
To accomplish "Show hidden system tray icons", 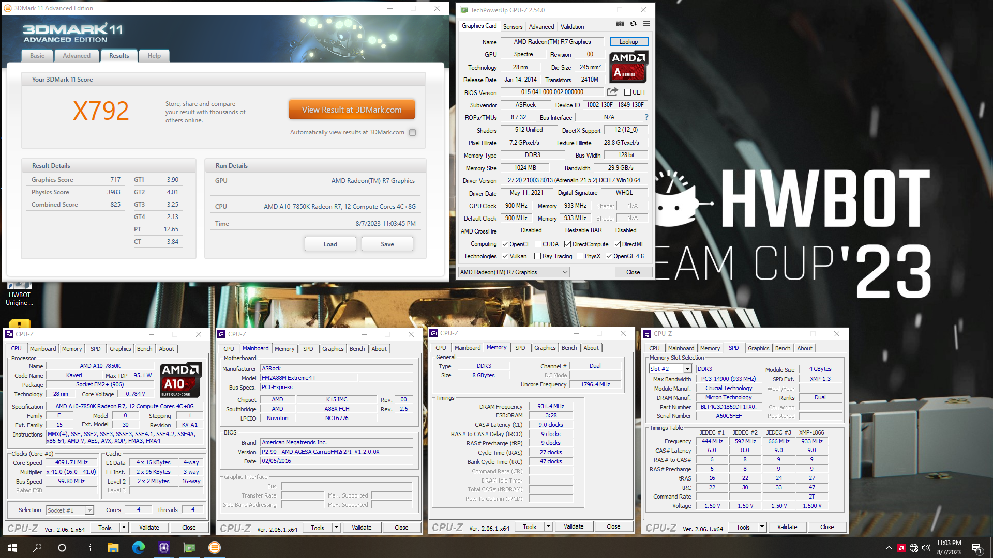I will click(x=889, y=548).
